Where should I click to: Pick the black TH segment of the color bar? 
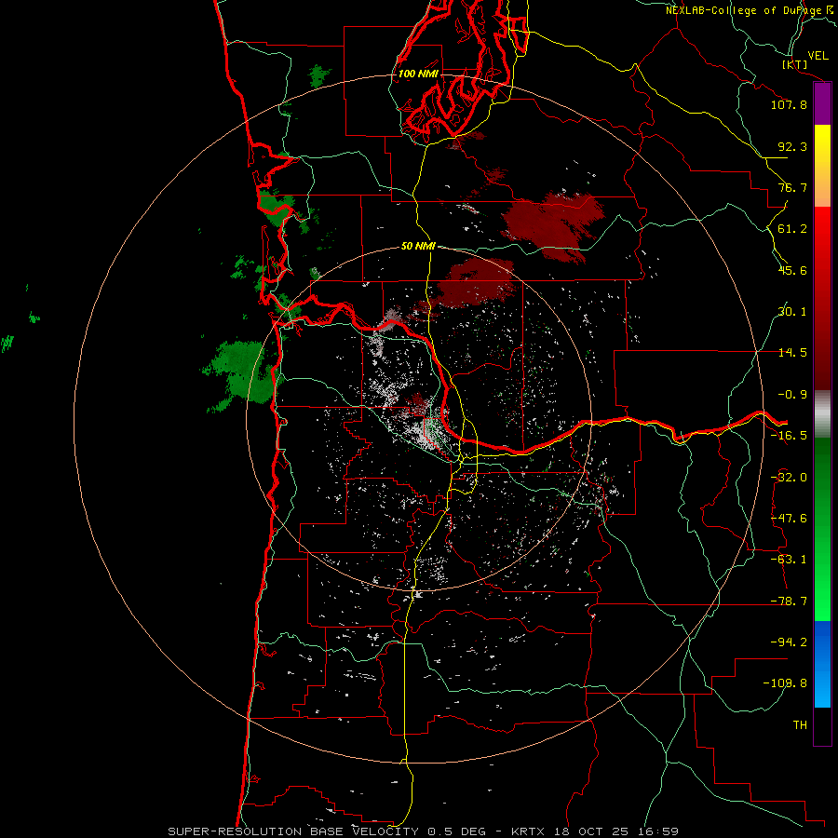(822, 726)
